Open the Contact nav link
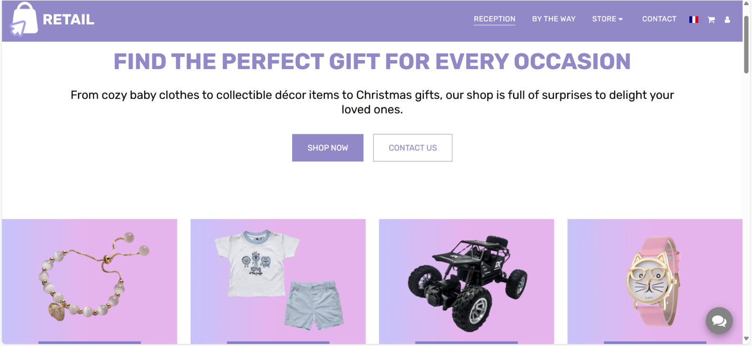Screen dimensions: 752x346 (659, 19)
